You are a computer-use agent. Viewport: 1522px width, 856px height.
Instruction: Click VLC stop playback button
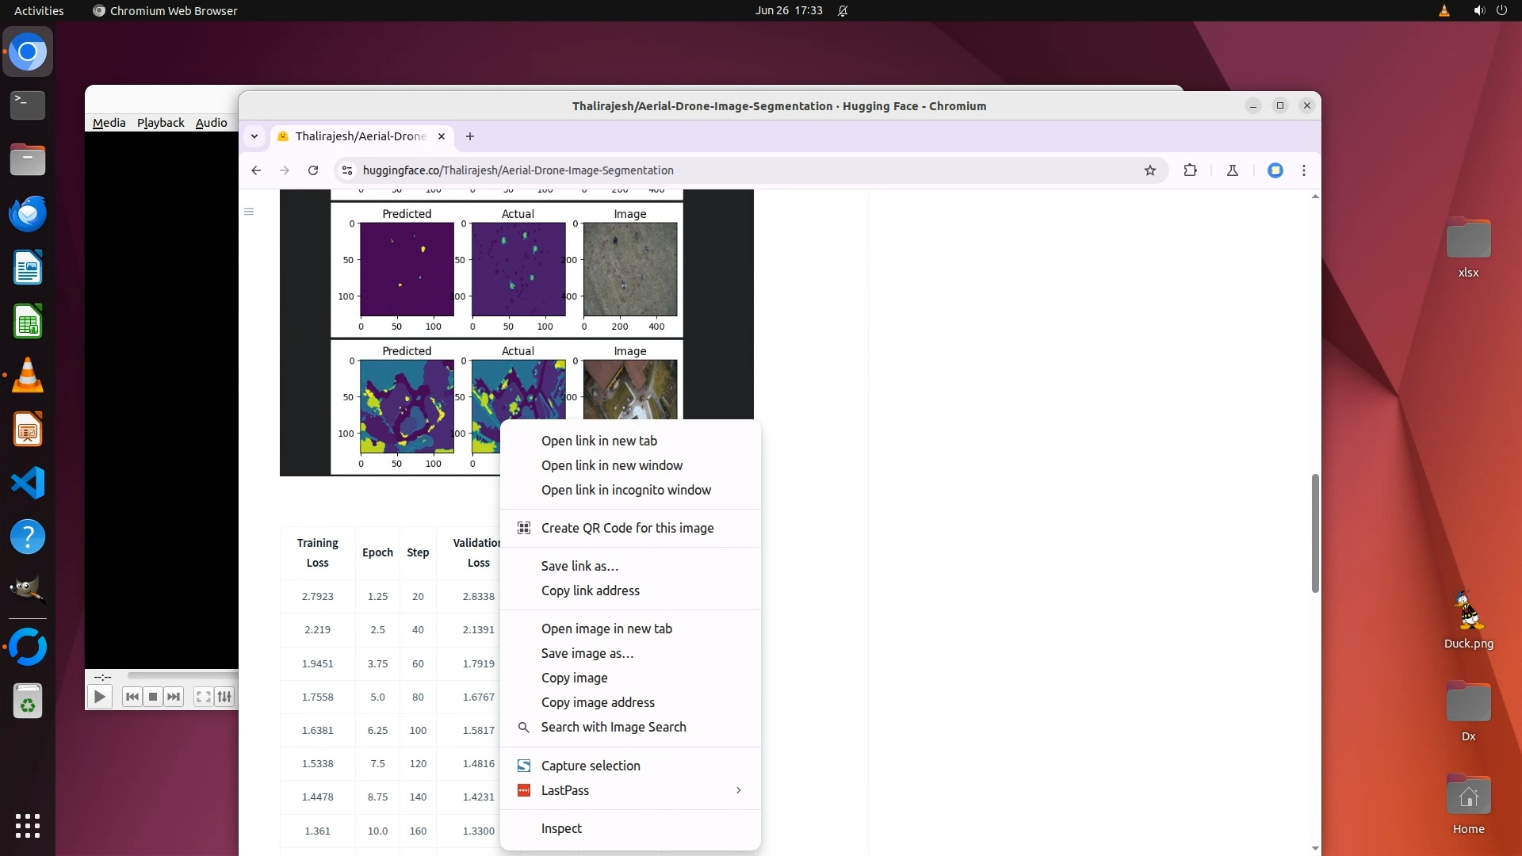point(153,697)
